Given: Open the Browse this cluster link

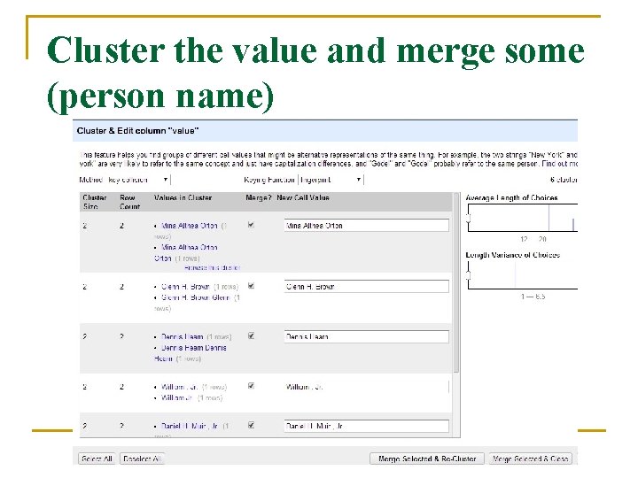Looking at the screenshot, I should pyautogui.click(x=212, y=268).
